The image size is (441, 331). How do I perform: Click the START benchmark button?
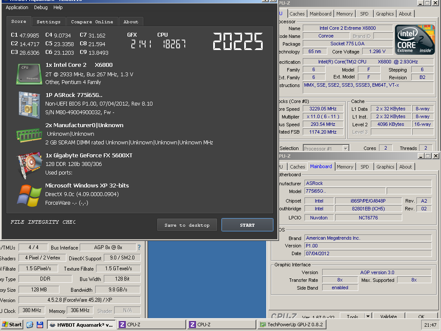(247, 225)
